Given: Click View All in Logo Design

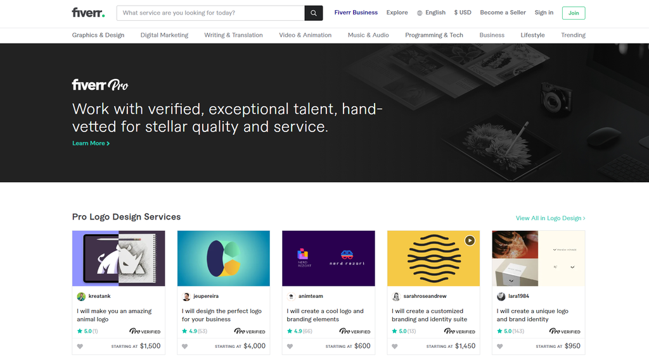Looking at the screenshot, I should point(550,218).
